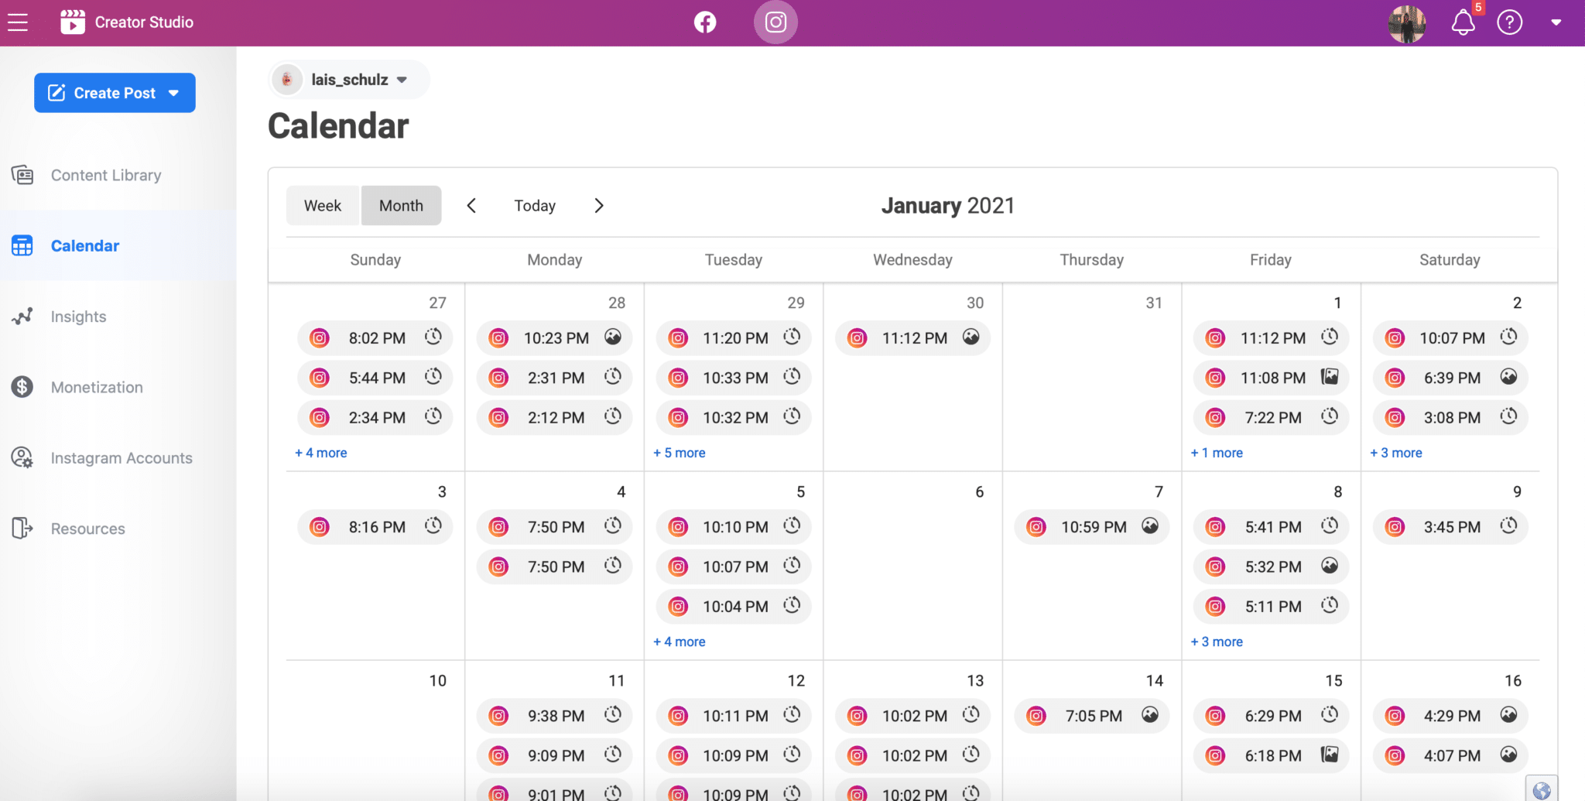Expand the header account dropdown arrow
This screenshot has width=1585, height=801.
pos(1556,22)
